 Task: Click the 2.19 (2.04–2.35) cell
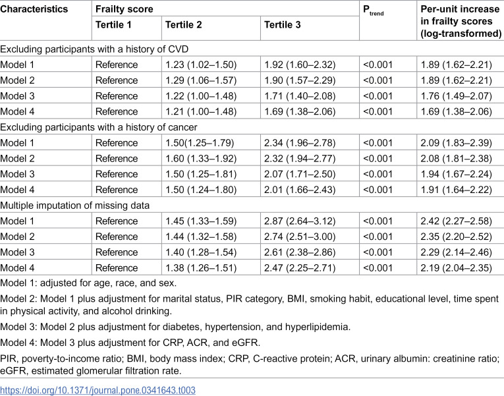click(456, 268)
